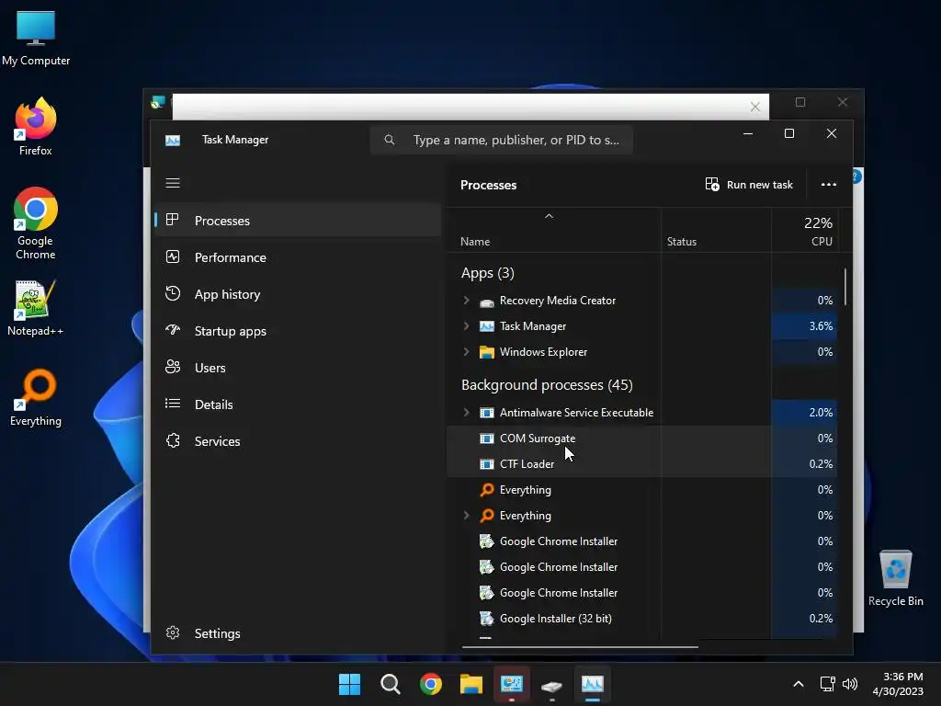Open the Recycle Bin
Image resolution: width=941 pixels, height=706 pixels.
tap(895, 578)
